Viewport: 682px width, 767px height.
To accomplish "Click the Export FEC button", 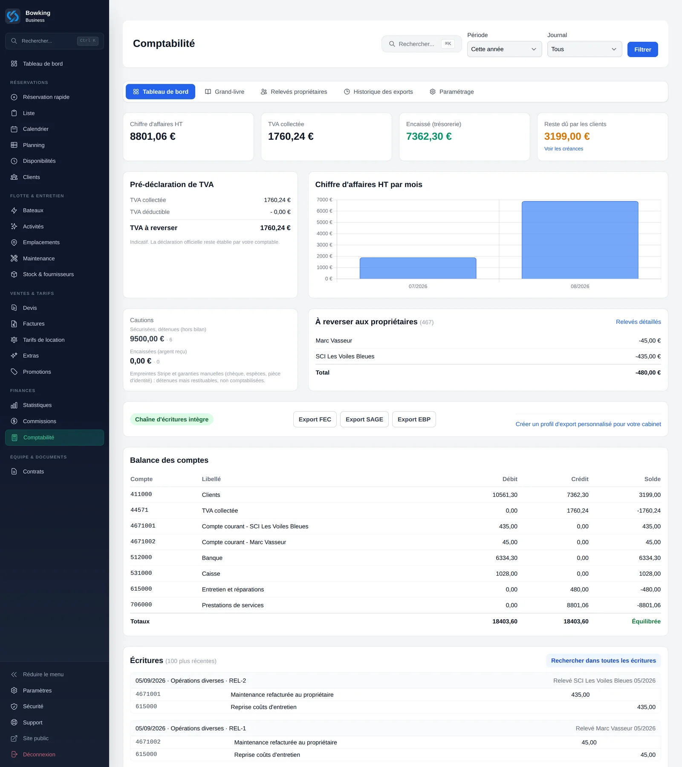I will click(x=315, y=419).
